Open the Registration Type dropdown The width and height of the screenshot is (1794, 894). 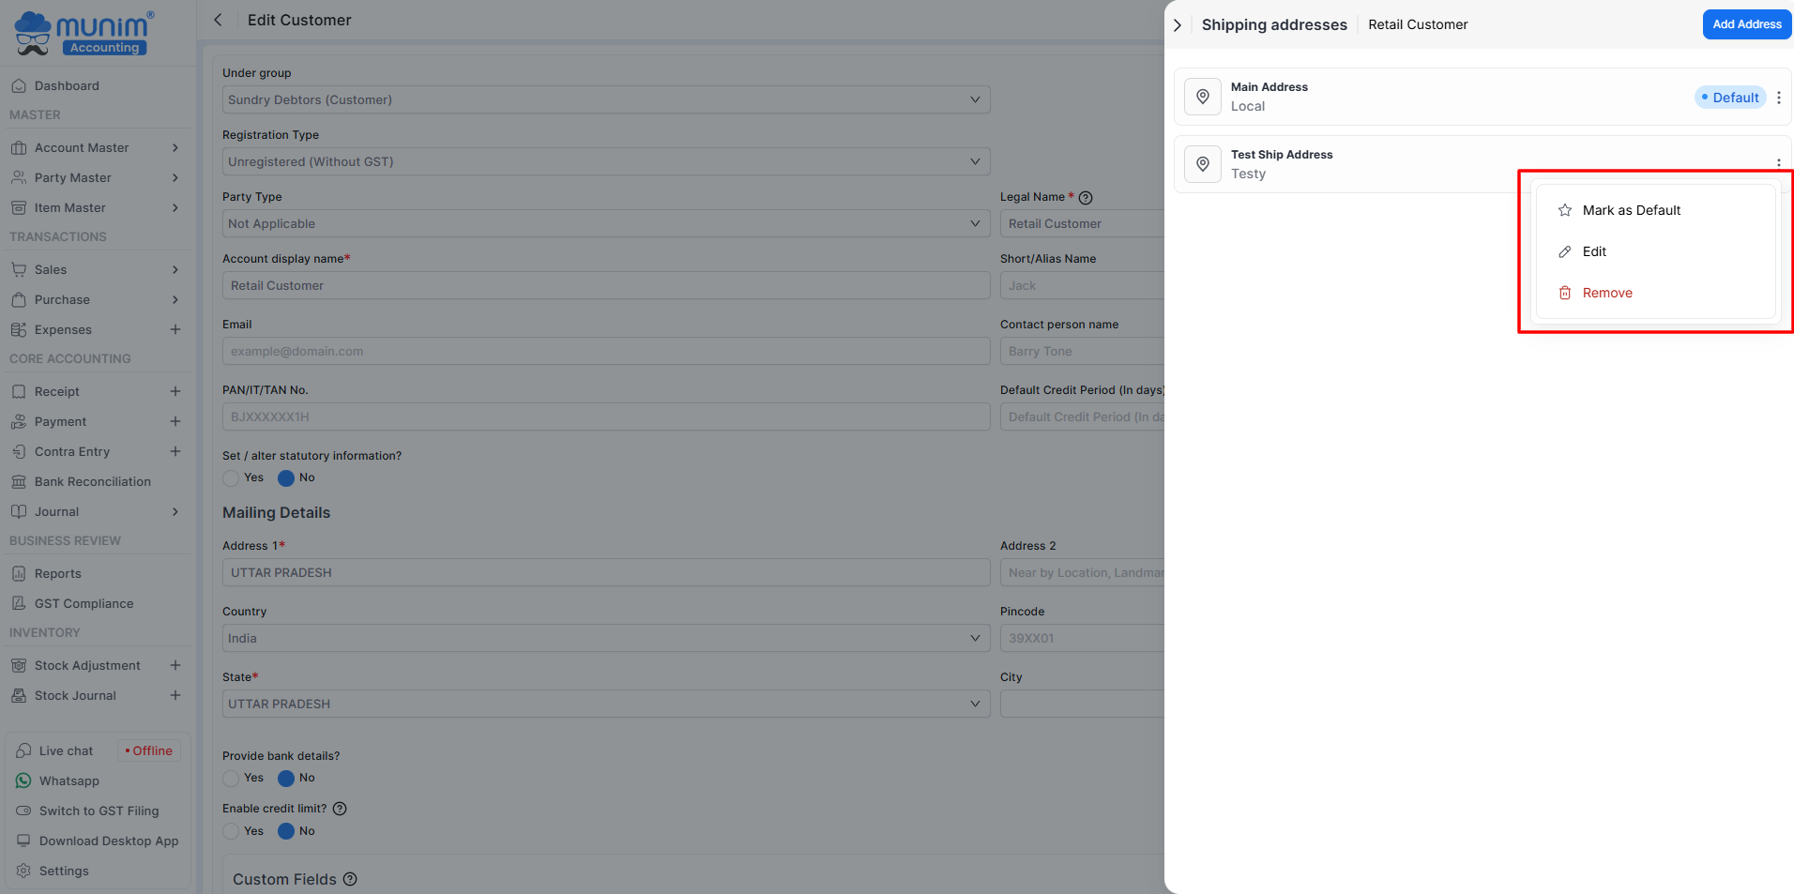coord(605,161)
